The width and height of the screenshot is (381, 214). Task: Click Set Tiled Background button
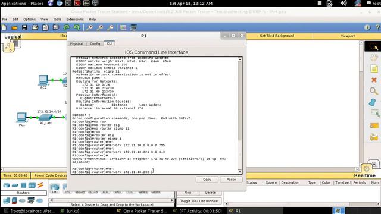(x=277, y=36)
